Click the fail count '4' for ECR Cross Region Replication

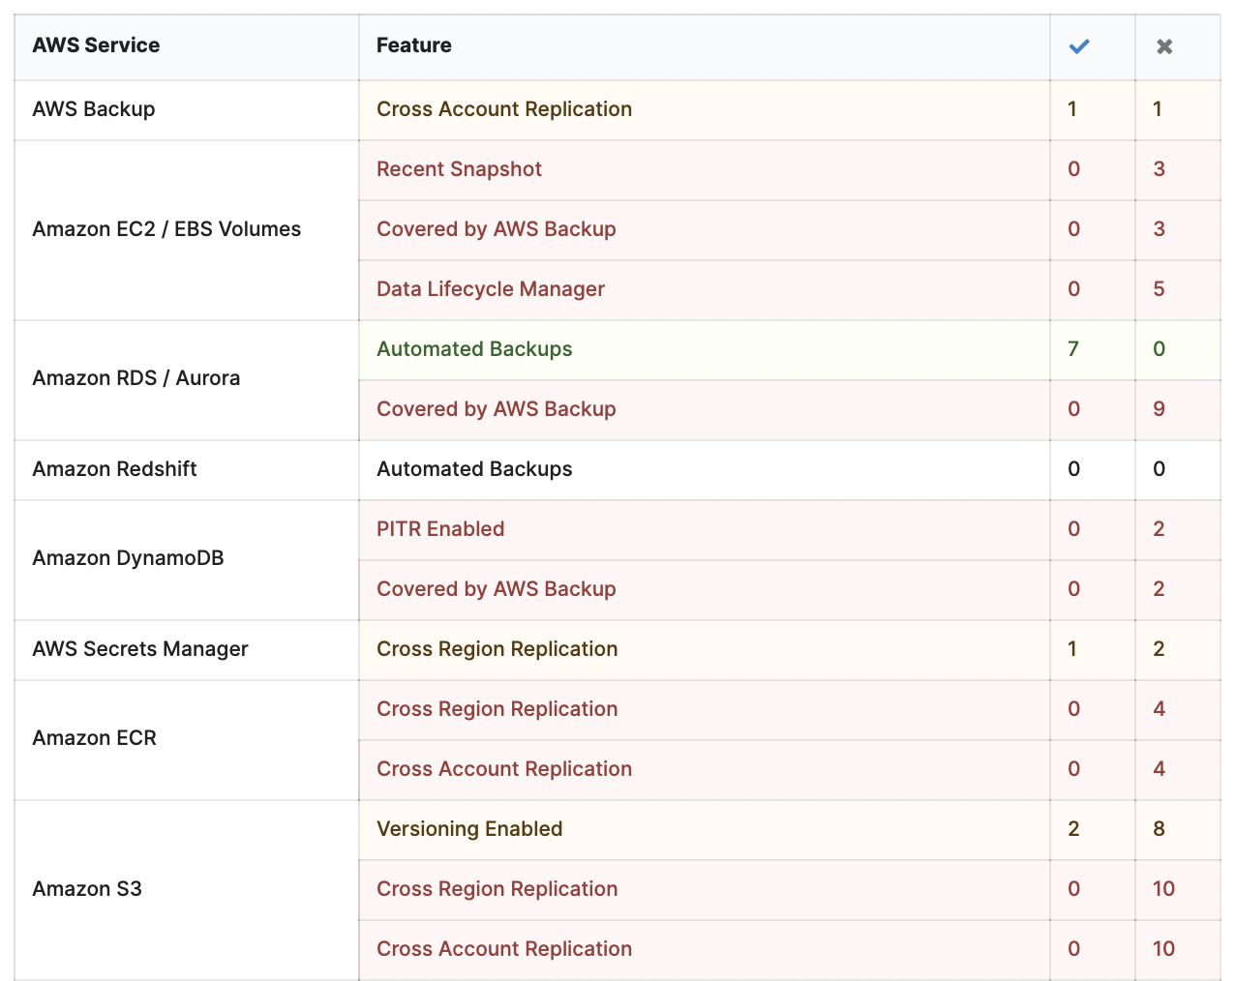pos(1159,709)
